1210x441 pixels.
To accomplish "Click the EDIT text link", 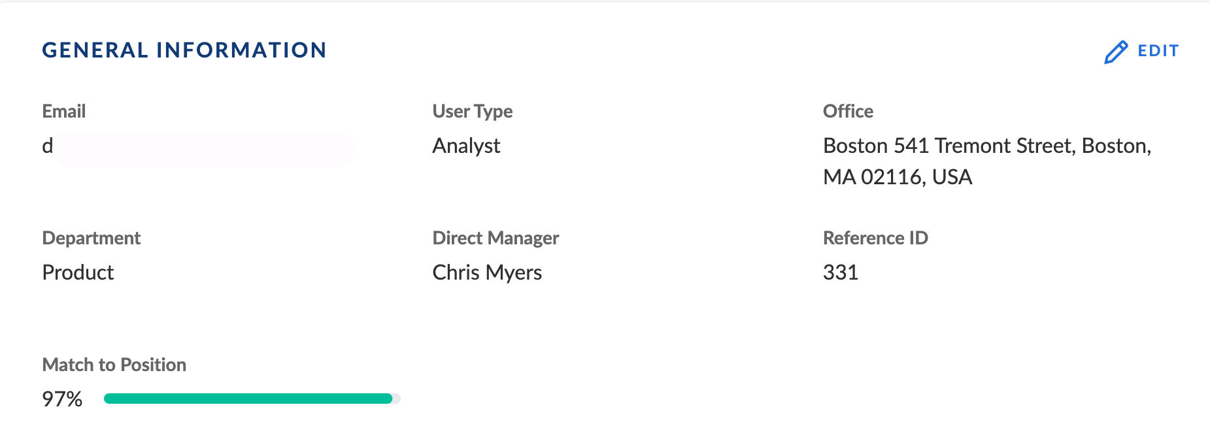I will [1158, 51].
